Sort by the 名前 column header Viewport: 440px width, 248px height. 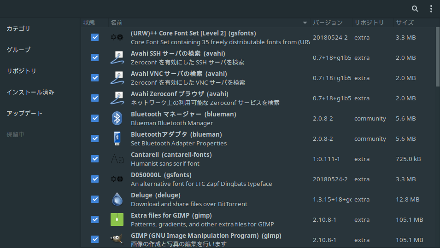click(x=209, y=23)
